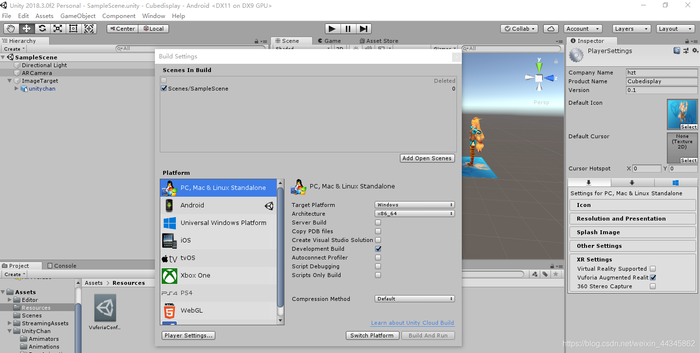
Task: Open the Compression Method dropdown
Action: tap(415, 299)
